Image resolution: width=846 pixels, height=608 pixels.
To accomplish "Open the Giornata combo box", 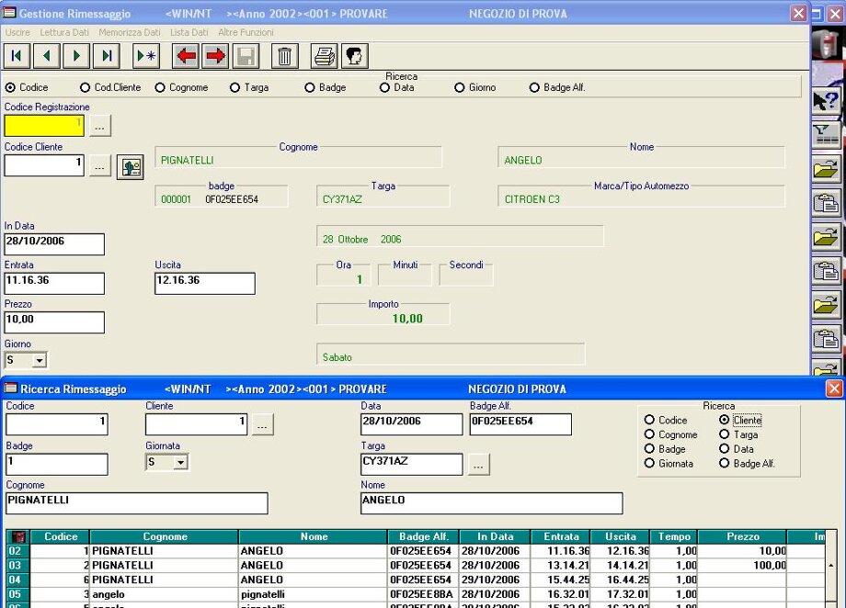I will pyautogui.click(x=180, y=463).
